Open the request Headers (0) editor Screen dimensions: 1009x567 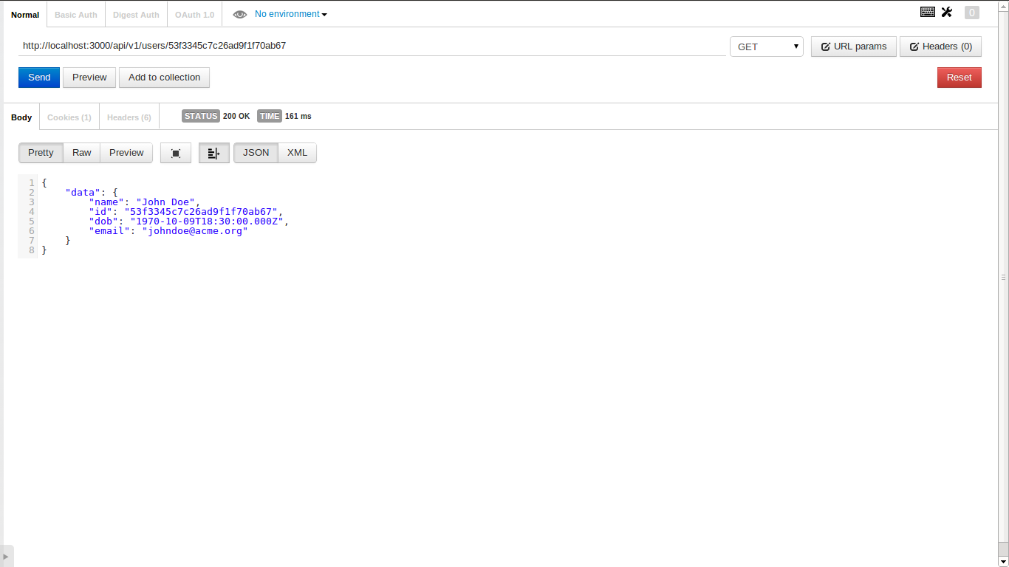940,47
